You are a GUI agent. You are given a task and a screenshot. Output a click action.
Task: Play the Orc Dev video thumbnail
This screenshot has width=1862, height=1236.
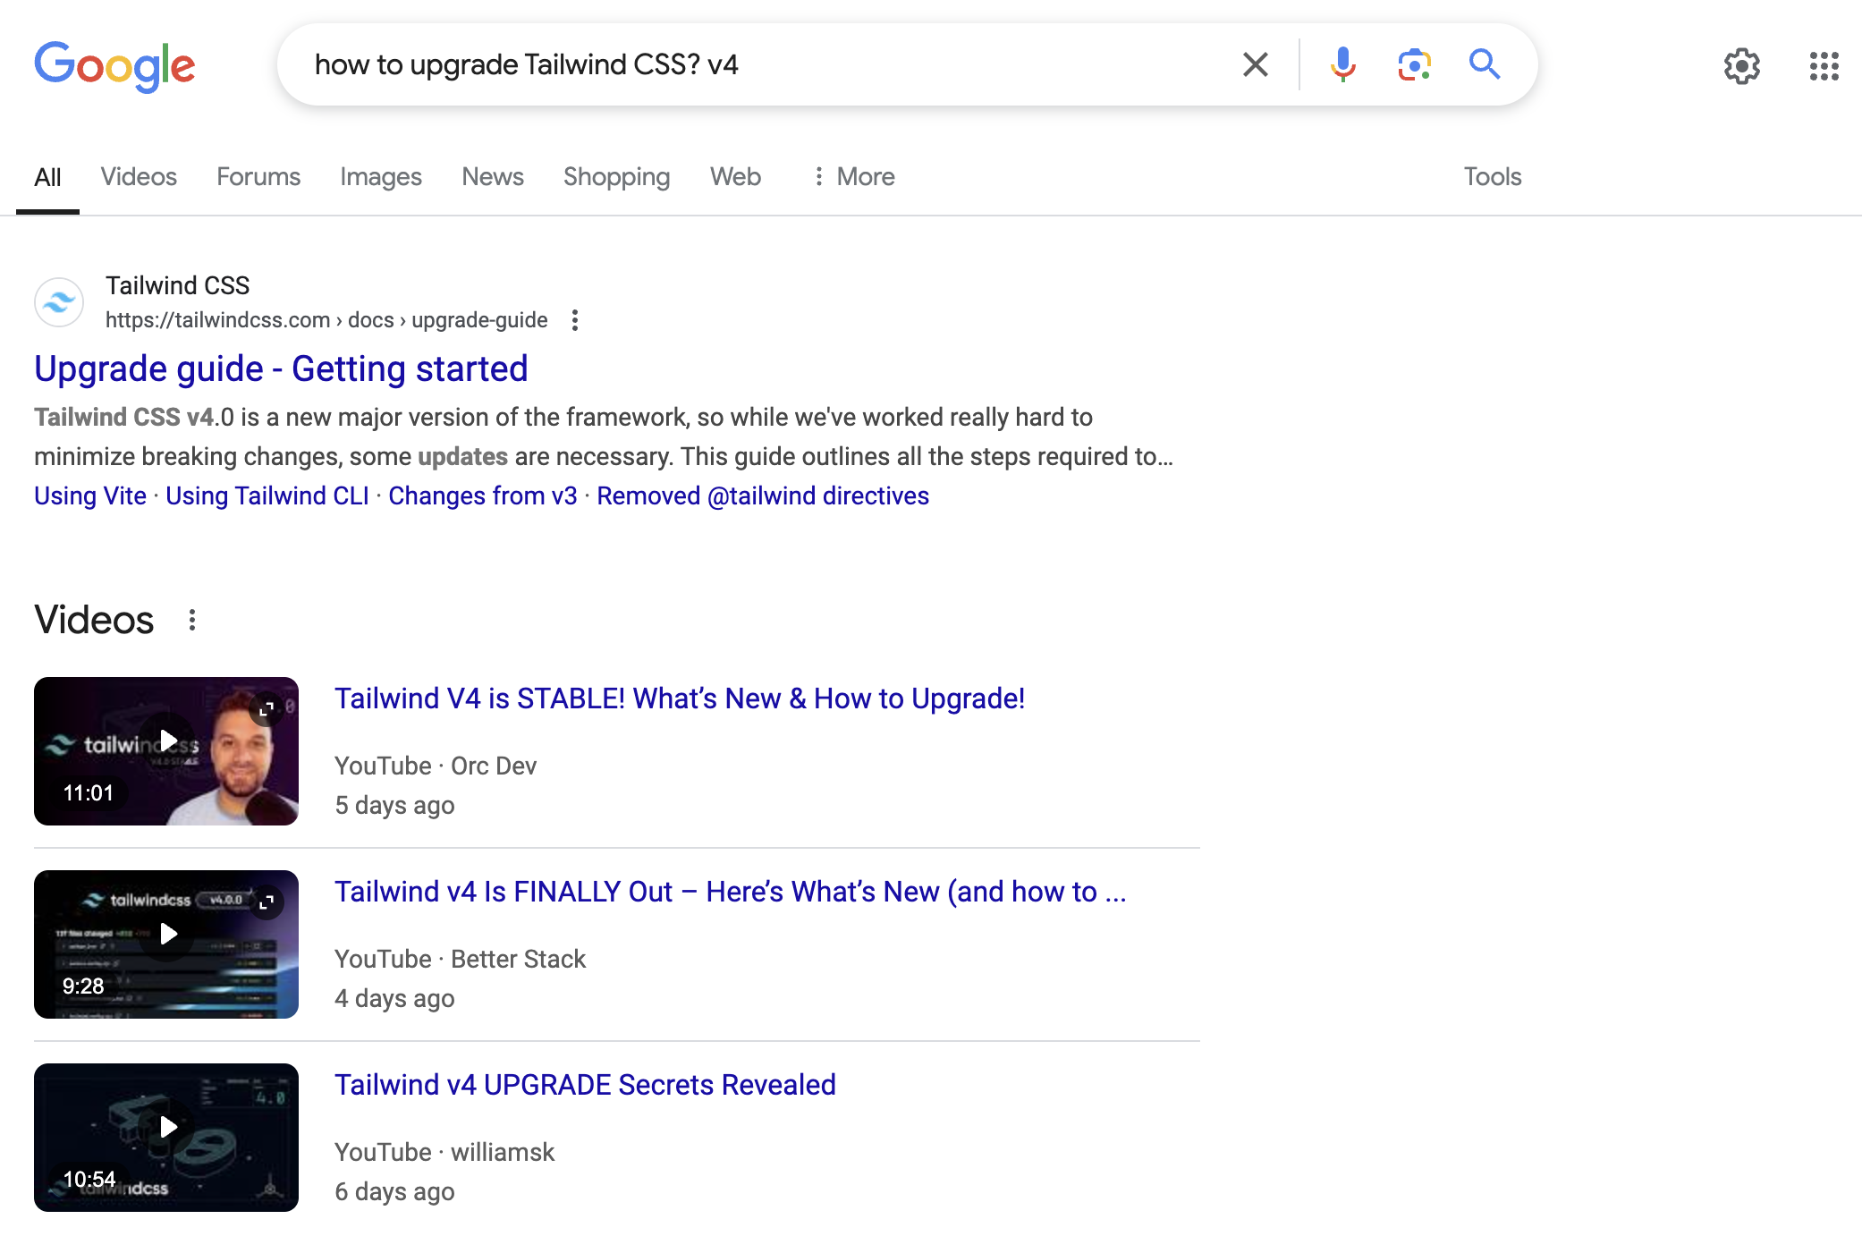tap(166, 751)
